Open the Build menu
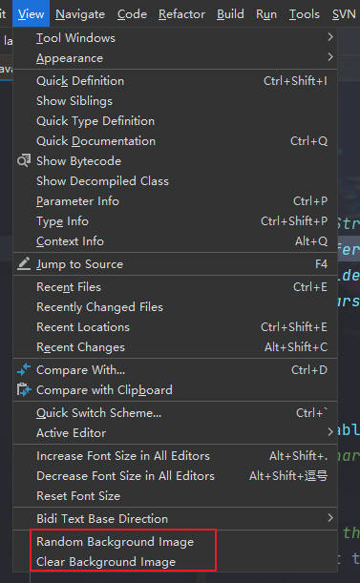 [x=230, y=14]
